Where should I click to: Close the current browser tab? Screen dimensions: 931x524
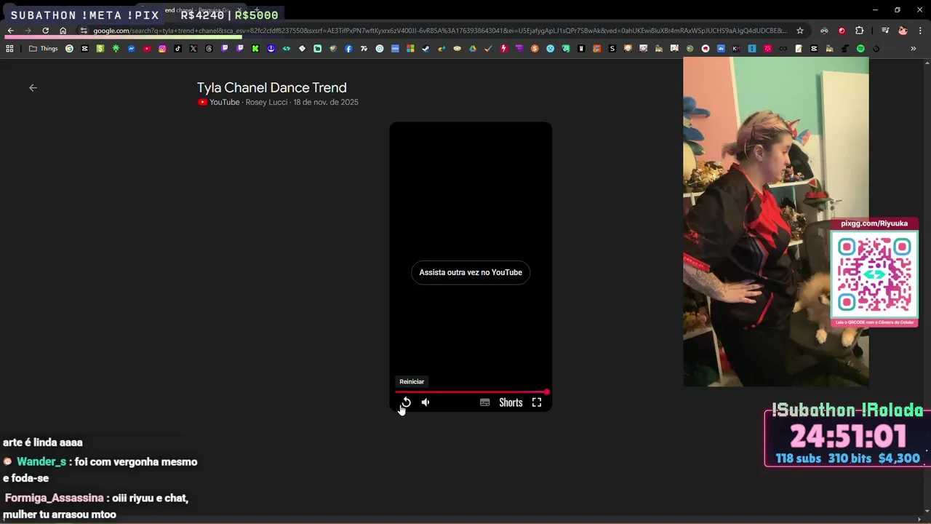tap(239, 10)
